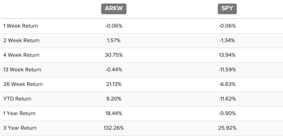Select SPY's -11.62% YTD return cell
This screenshot has height=136, width=283.
click(227, 99)
